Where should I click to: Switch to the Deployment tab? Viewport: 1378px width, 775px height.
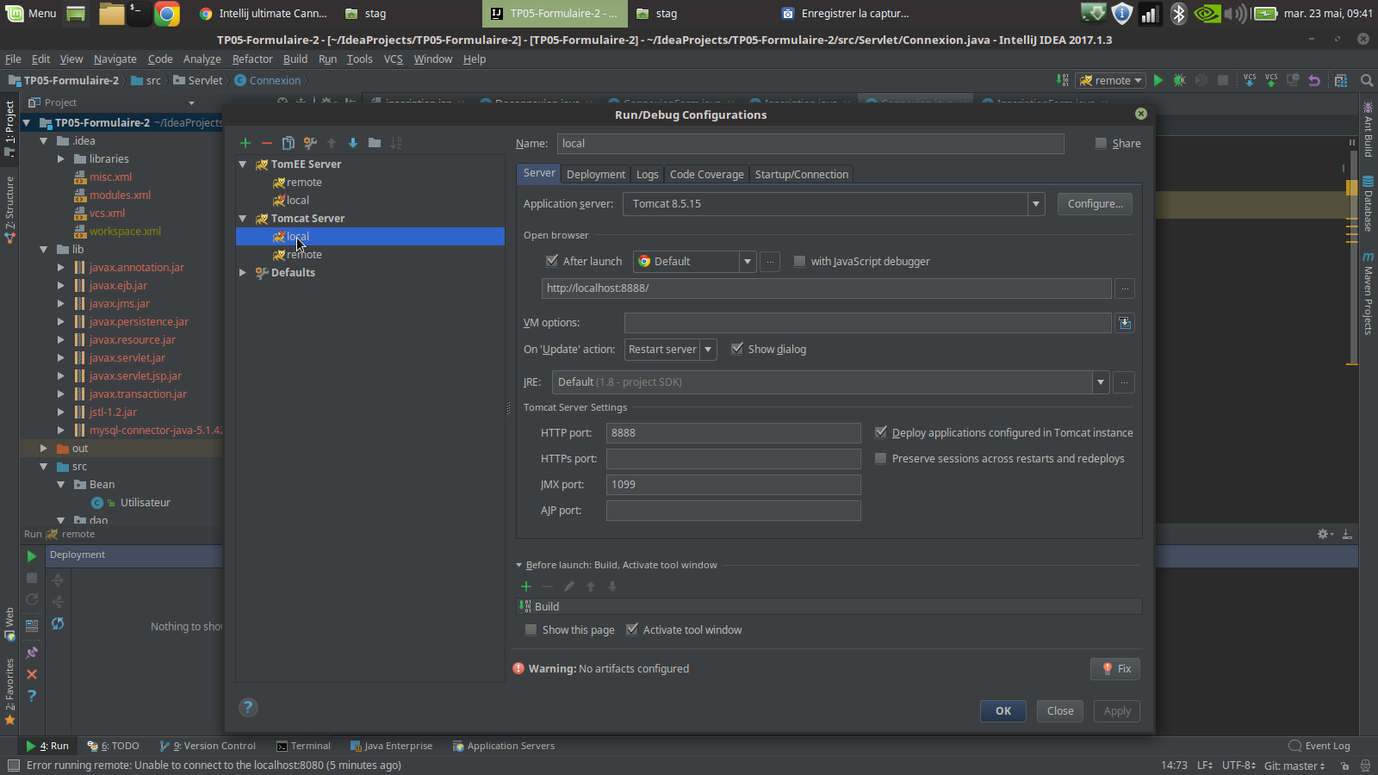coord(596,174)
